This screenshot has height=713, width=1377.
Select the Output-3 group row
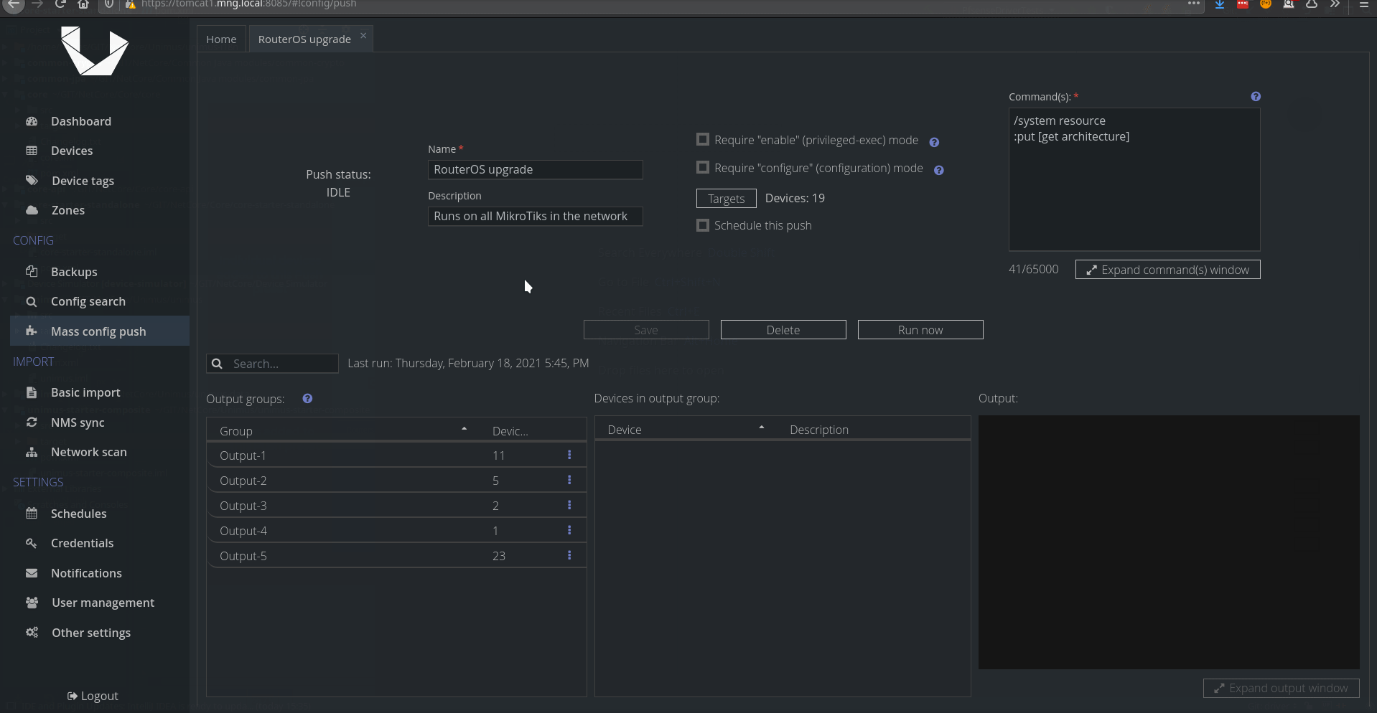396,506
